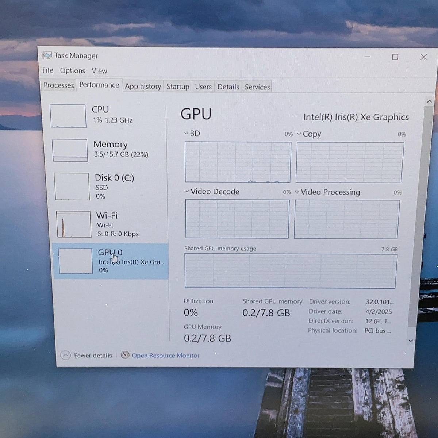Click the Resource Monitor icon
438x438 pixels.
pos(125,355)
